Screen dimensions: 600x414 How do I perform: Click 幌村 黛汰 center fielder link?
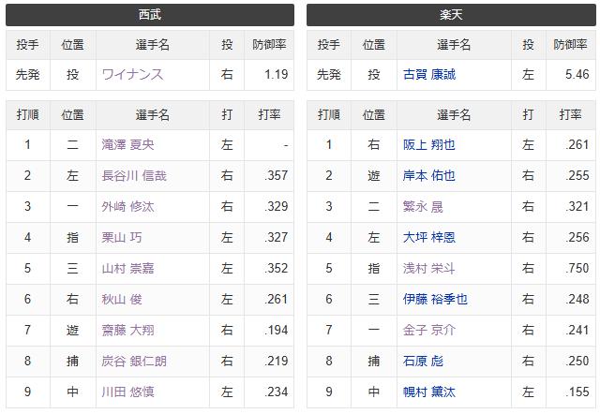tap(429, 392)
